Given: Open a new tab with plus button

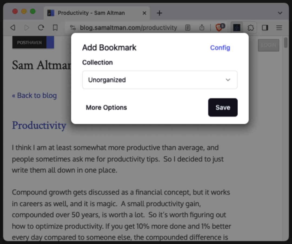Looking at the screenshot, I should [x=160, y=13].
